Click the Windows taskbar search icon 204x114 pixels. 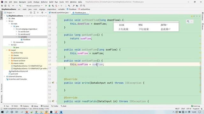click(x=7, y=112)
